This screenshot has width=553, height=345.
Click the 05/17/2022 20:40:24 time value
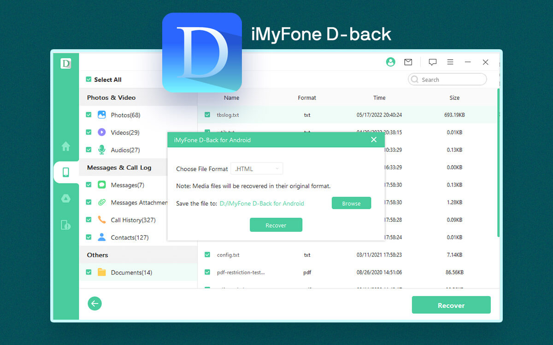point(379,115)
